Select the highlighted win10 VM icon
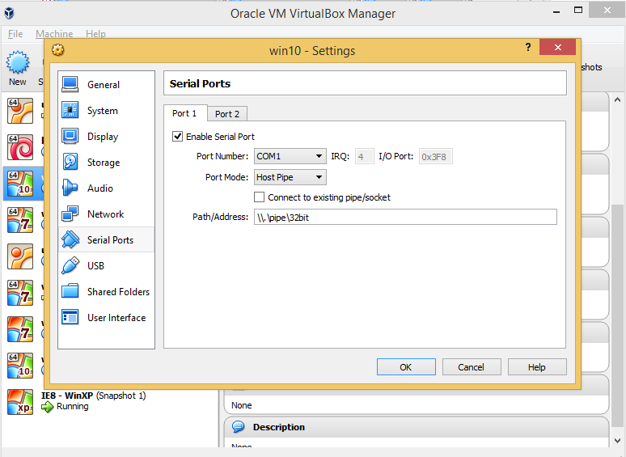 coord(20,184)
